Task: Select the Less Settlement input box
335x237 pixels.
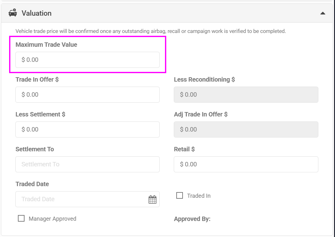Action: tap(87, 129)
